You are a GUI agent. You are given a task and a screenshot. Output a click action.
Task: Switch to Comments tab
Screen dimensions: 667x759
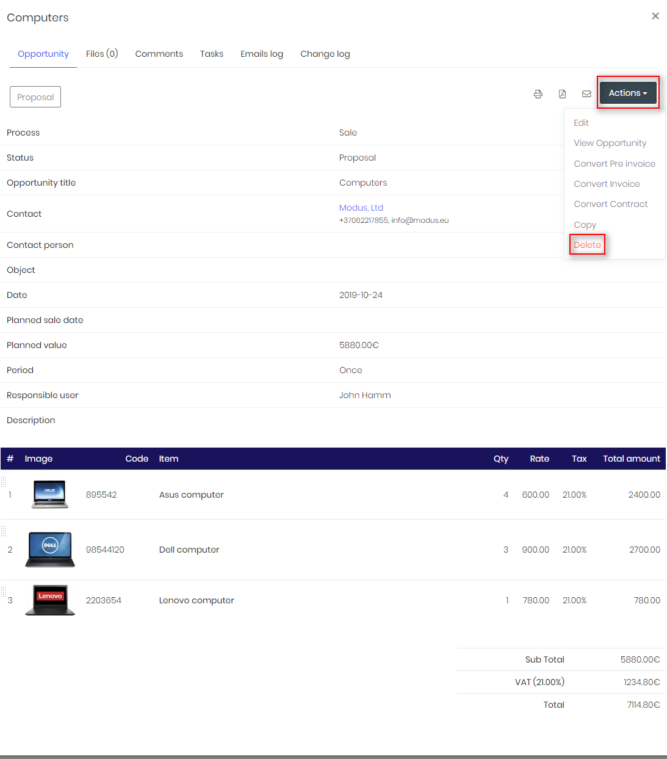click(159, 54)
